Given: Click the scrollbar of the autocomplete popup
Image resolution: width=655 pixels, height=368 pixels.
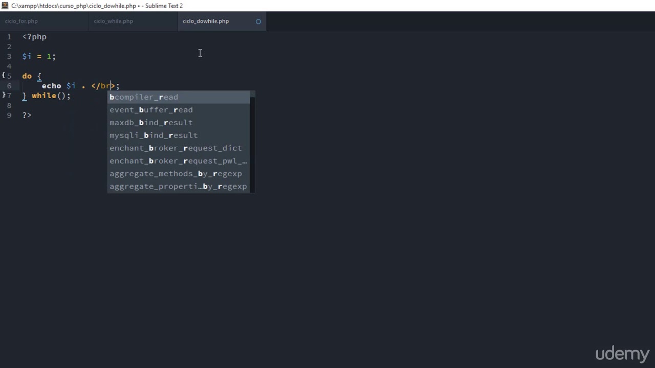Looking at the screenshot, I should pos(252,142).
